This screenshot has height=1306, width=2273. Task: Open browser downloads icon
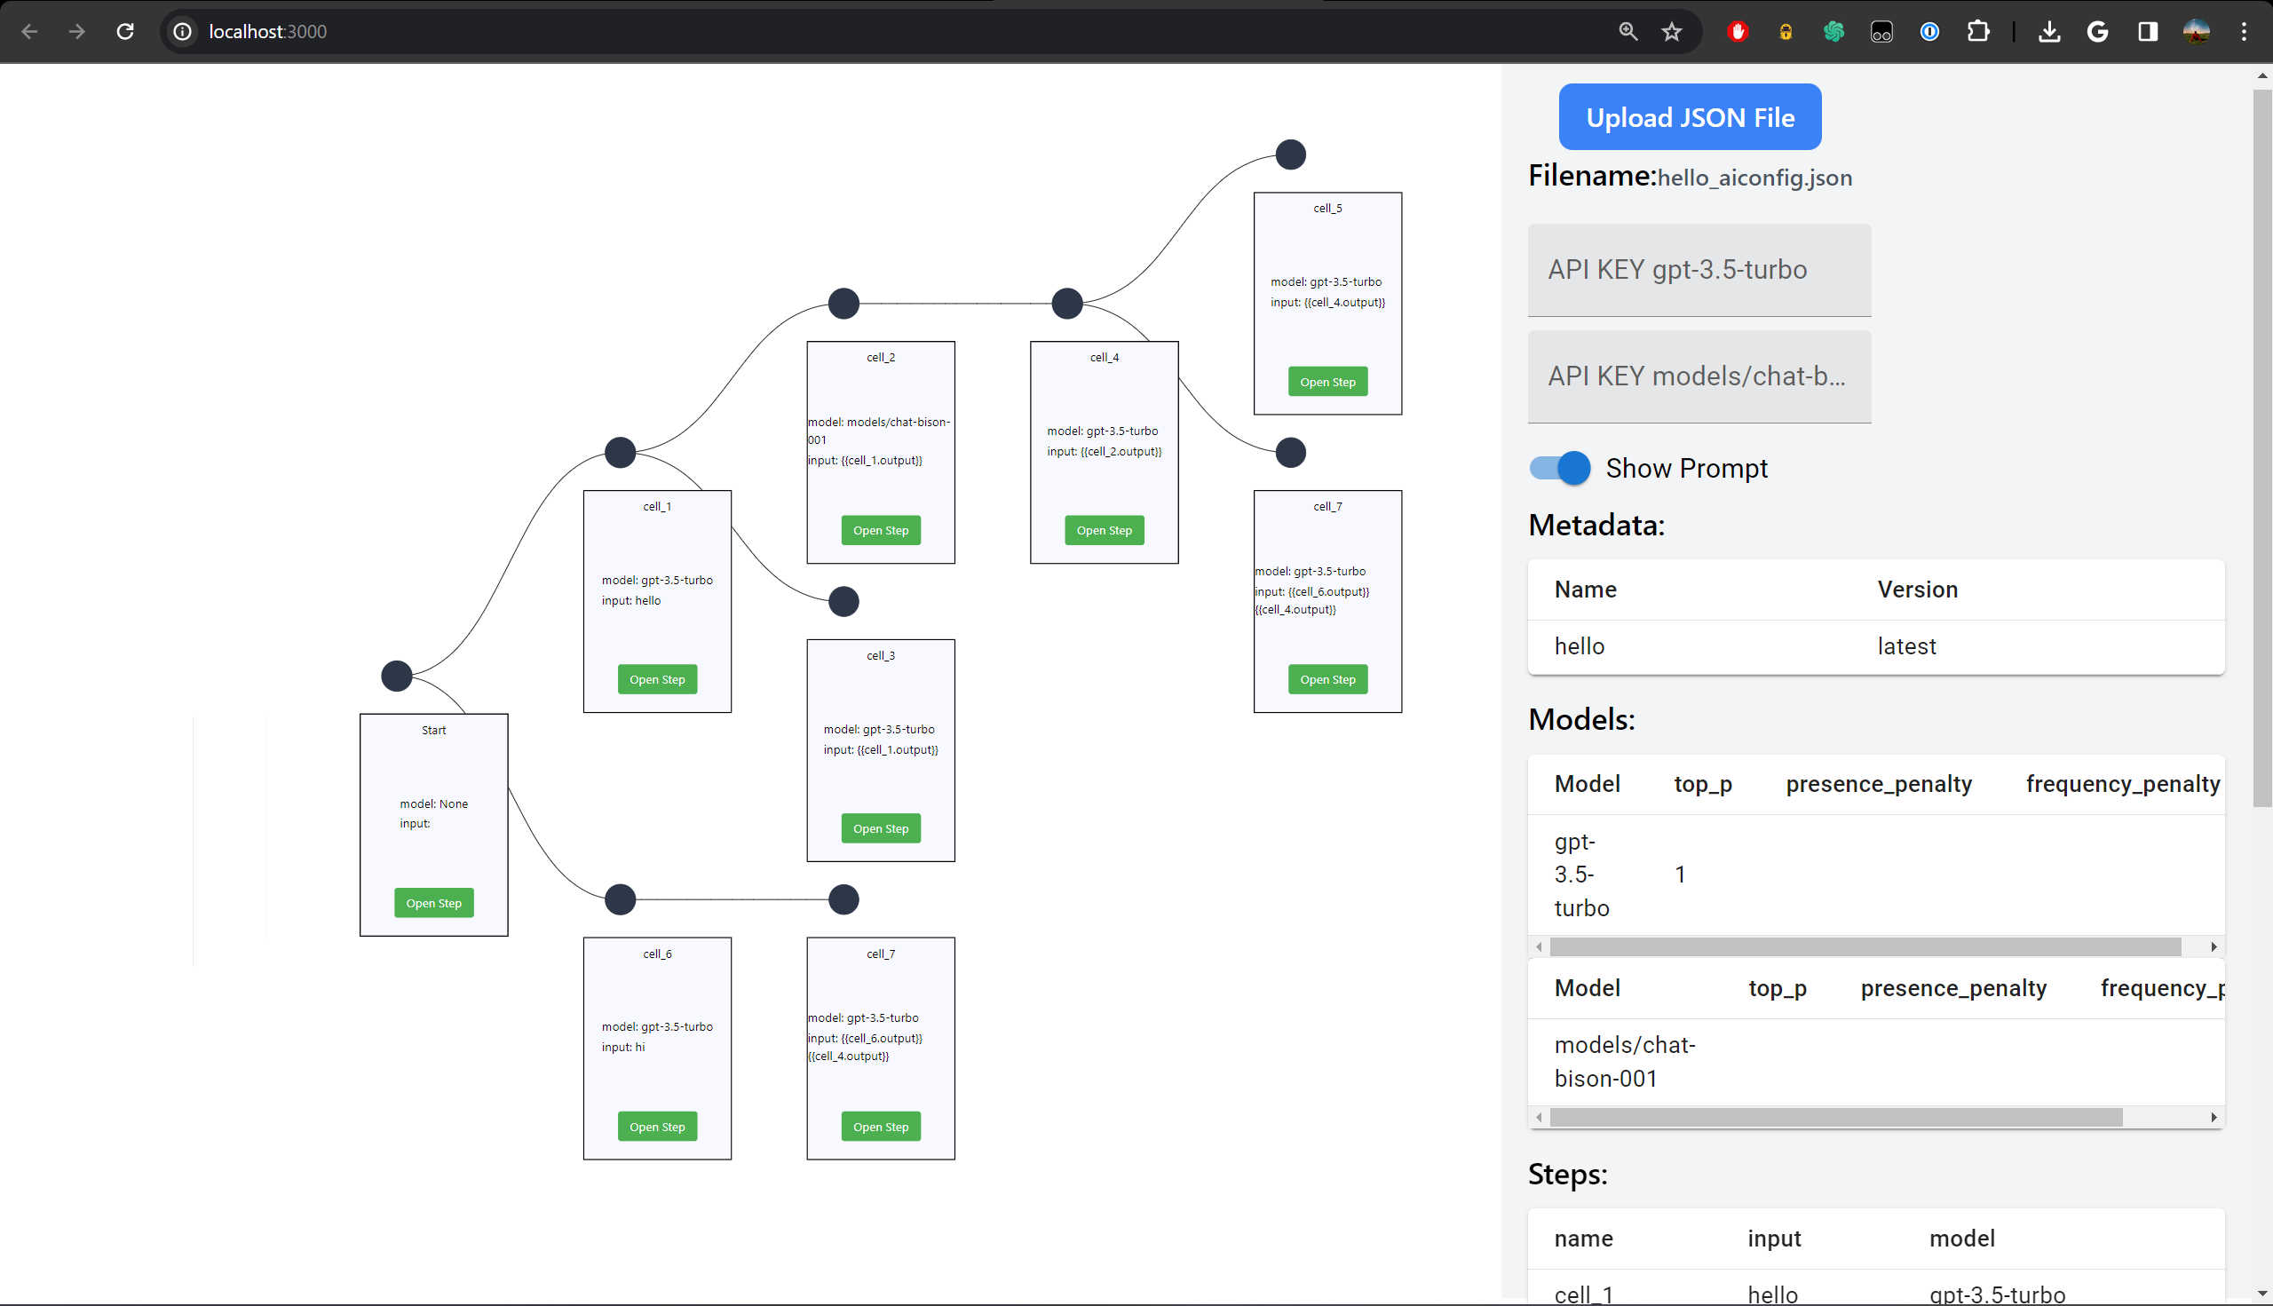(x=2048, y=31)
